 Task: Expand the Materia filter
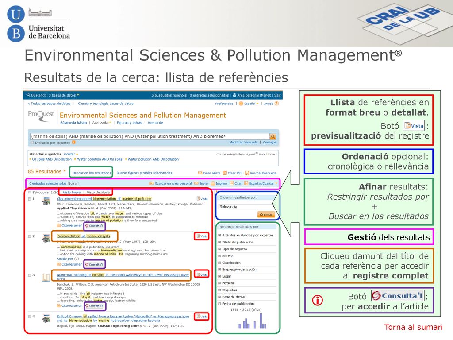tap(219, 256)
